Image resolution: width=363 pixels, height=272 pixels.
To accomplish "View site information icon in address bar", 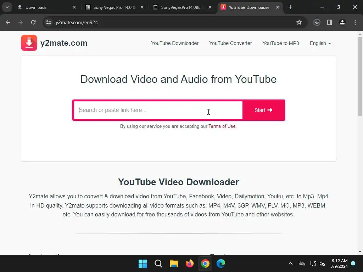I will point(49,22).
